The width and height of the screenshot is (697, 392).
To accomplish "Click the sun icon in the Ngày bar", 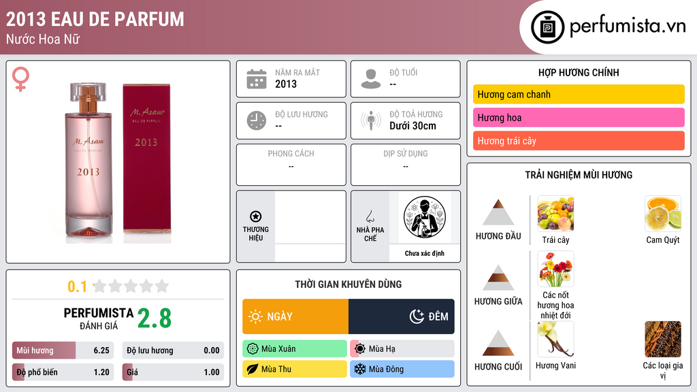I will [256, 316].
